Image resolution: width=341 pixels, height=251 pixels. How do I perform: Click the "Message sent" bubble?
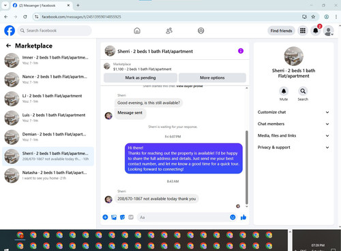(130, 113)
